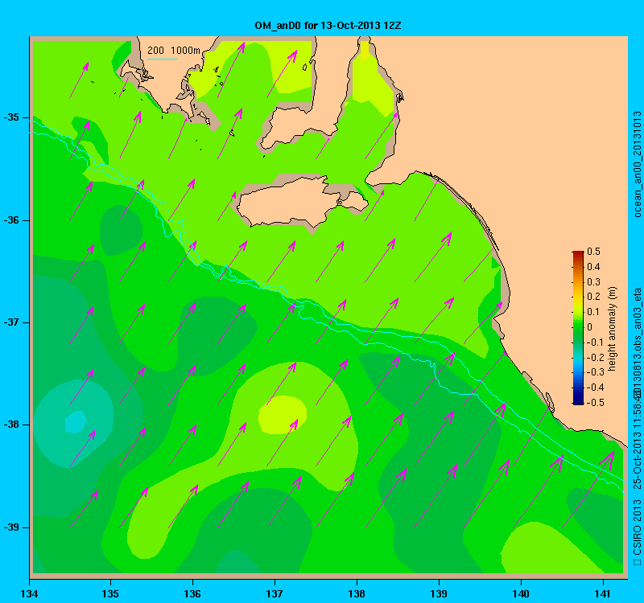Click the 'height anomaly (m)' colorbar title
644x603 pixels.
coord(612,329)
